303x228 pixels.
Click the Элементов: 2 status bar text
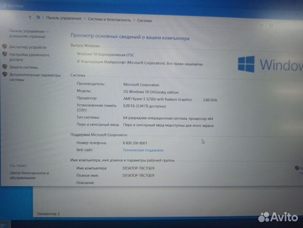pos(48,214)
